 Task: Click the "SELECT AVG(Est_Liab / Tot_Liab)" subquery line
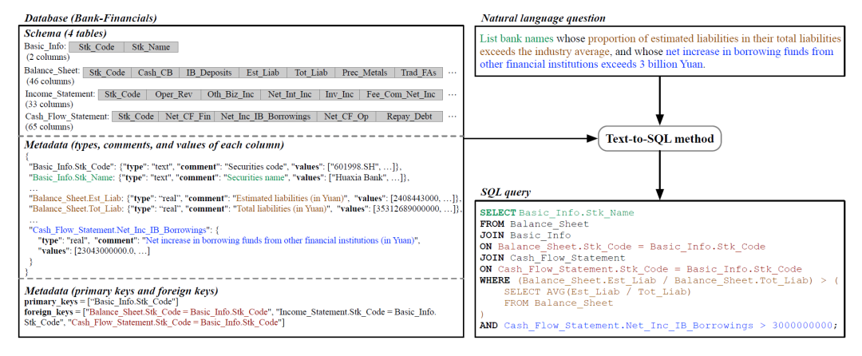[597, 291]
